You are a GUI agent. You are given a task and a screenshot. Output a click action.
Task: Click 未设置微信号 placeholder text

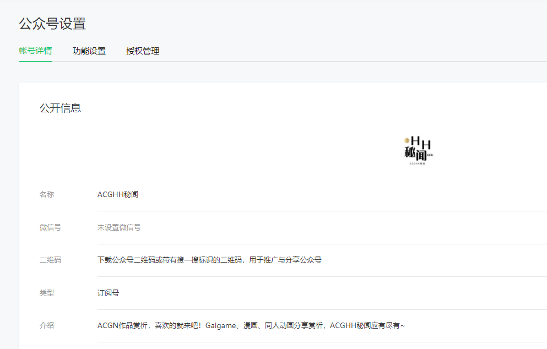[x=119, y=227]
